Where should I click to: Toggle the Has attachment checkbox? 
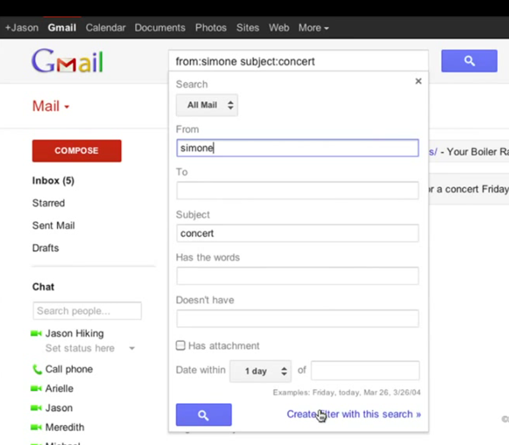coord(180,346)
